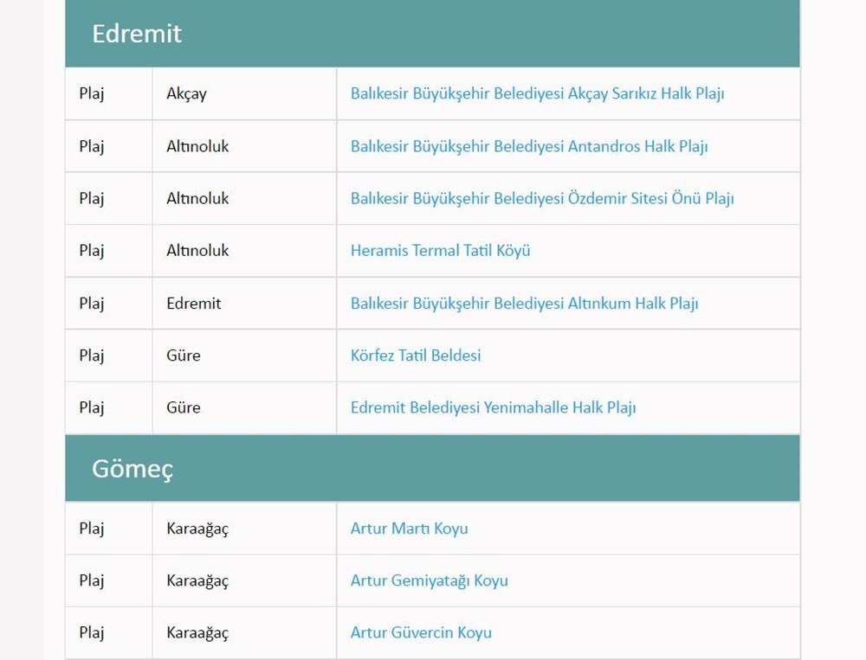
Task: Open Akçay Sarıkız Halk Plajı link
Action: pos(537,93)
